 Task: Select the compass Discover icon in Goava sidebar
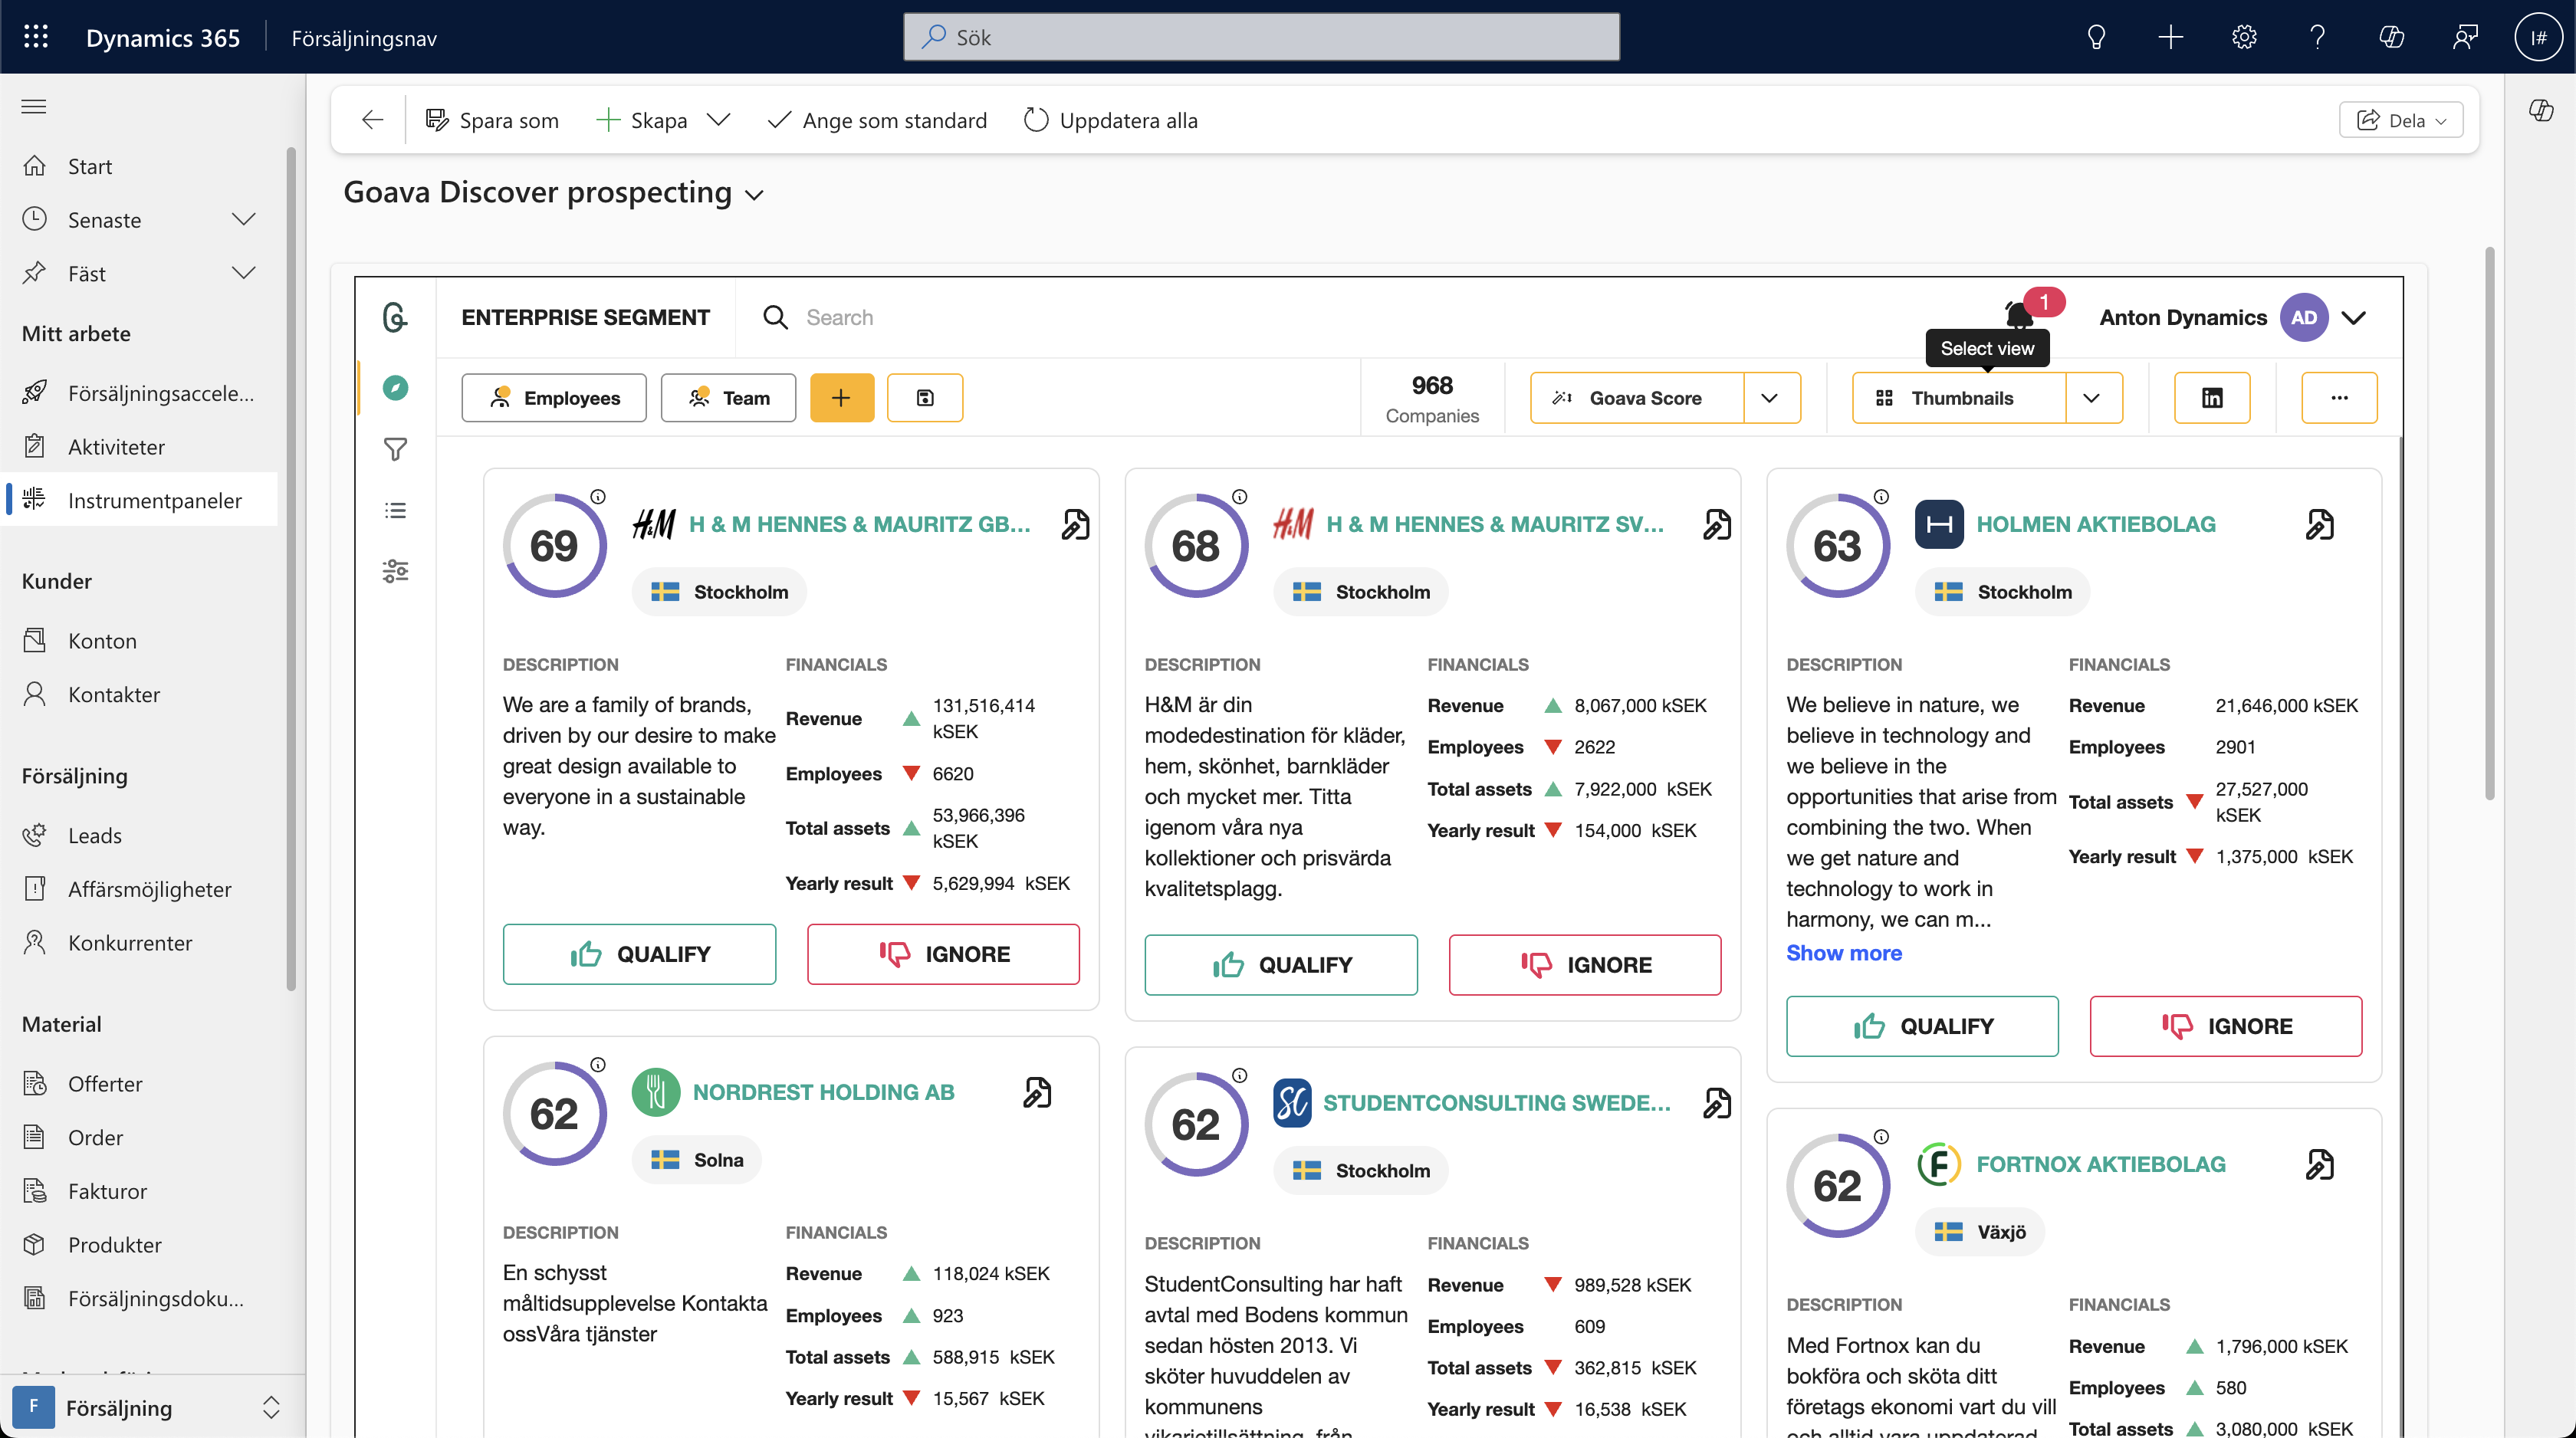(395, 387)
